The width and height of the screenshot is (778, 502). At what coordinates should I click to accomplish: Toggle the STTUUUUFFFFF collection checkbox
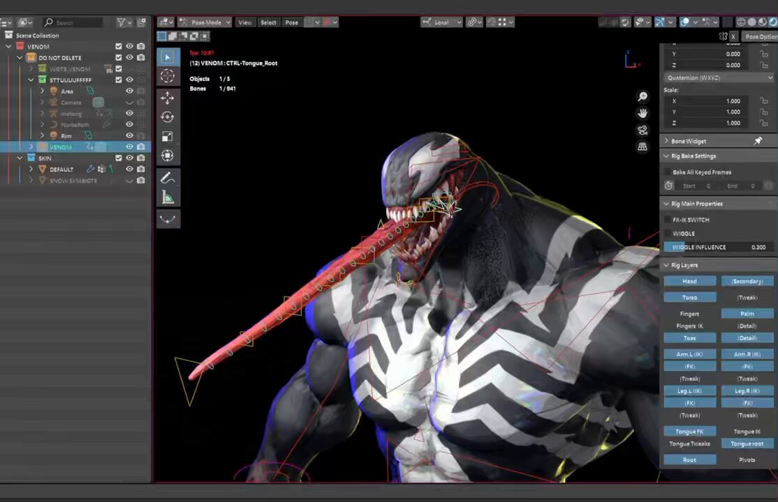[119, 79]
